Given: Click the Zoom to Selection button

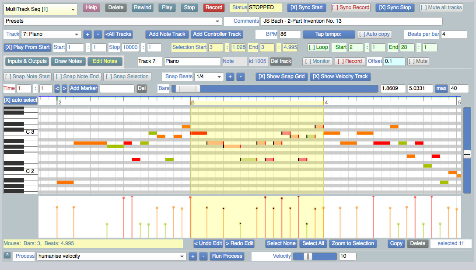Looking at the screenshot, I should pyautogui.click(x=353, y=243).
